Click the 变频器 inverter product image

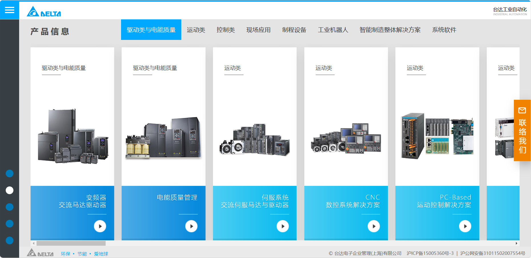click(x=73, y=136)
